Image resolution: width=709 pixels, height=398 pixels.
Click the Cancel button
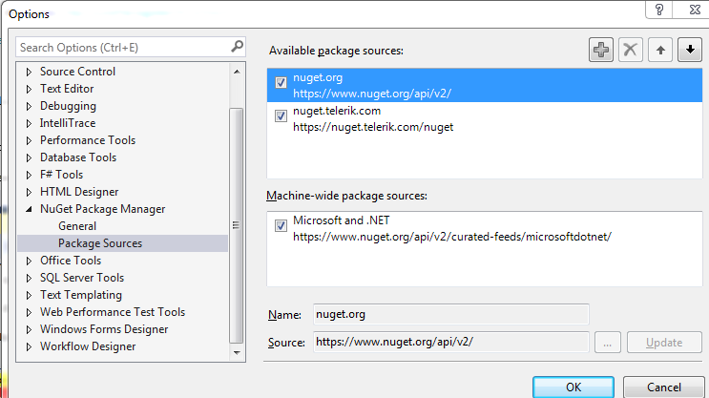pyautogui.click(x=663, y=388)
